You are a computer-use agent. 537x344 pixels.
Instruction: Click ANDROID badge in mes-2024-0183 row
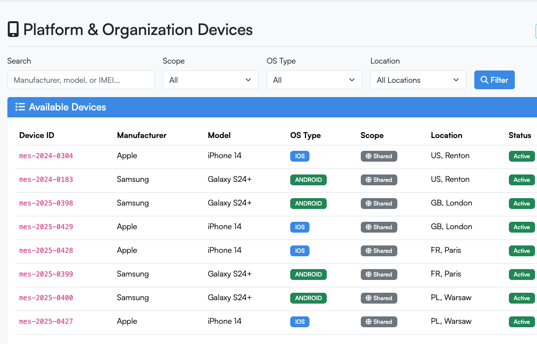[308, 180]
